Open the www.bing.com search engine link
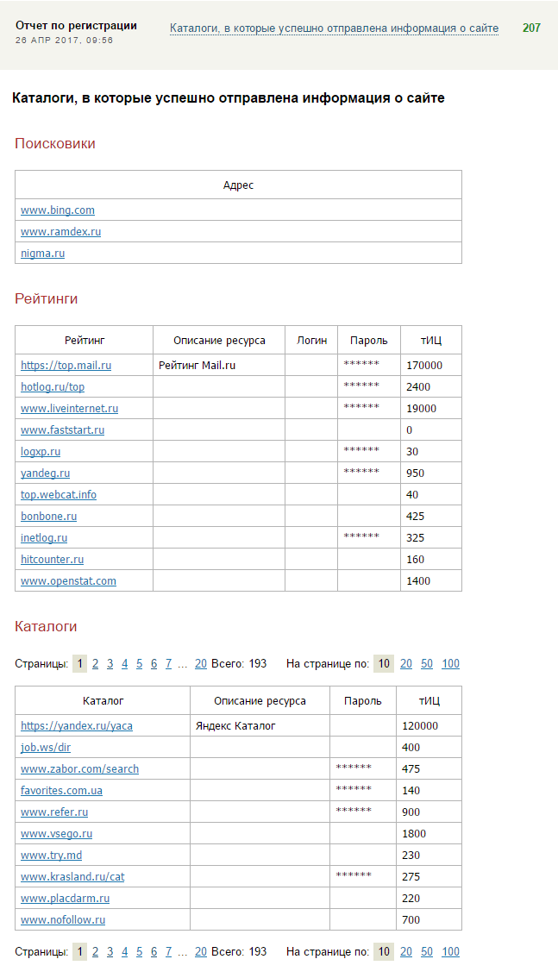 [58, 210]
